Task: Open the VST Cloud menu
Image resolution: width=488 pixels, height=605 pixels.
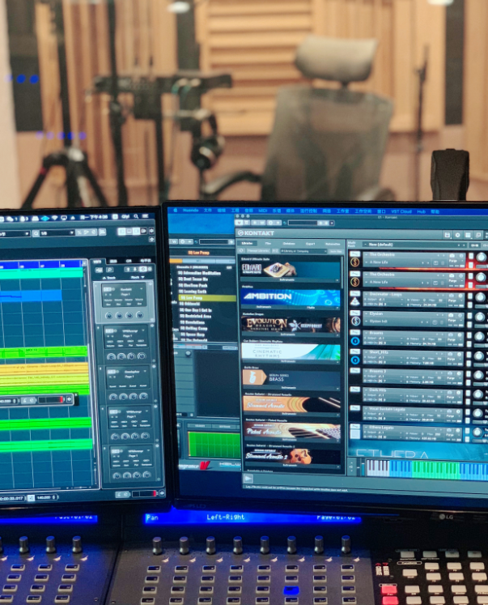Action: click(x=401, y=211)
